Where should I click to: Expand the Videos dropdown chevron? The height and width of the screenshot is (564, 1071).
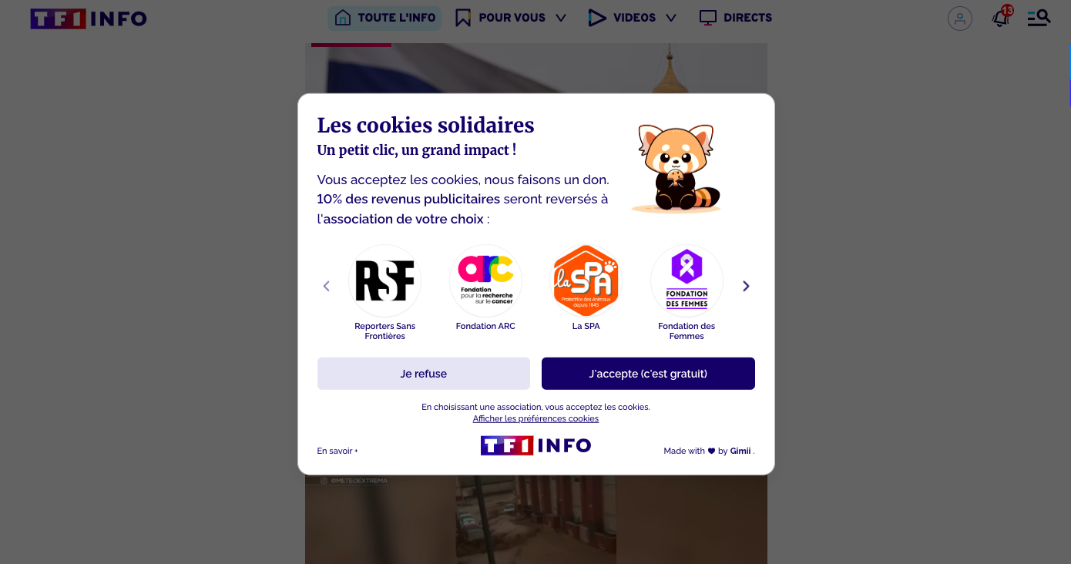671,18
